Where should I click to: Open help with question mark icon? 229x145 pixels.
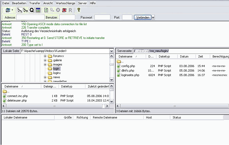coord(78,10)
